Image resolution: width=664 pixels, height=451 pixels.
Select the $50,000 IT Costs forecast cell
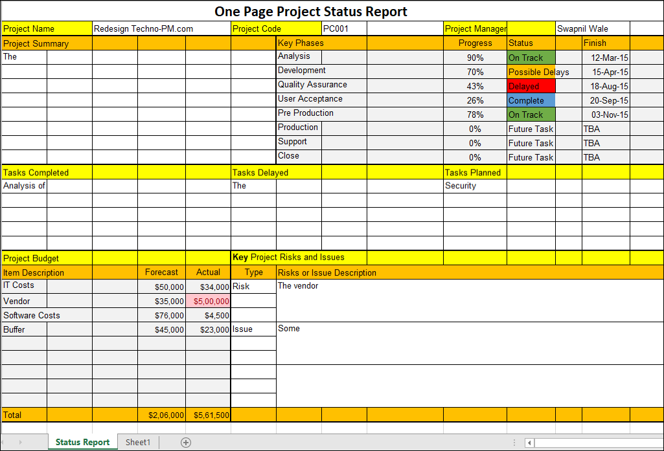click(x=161, y=286)
